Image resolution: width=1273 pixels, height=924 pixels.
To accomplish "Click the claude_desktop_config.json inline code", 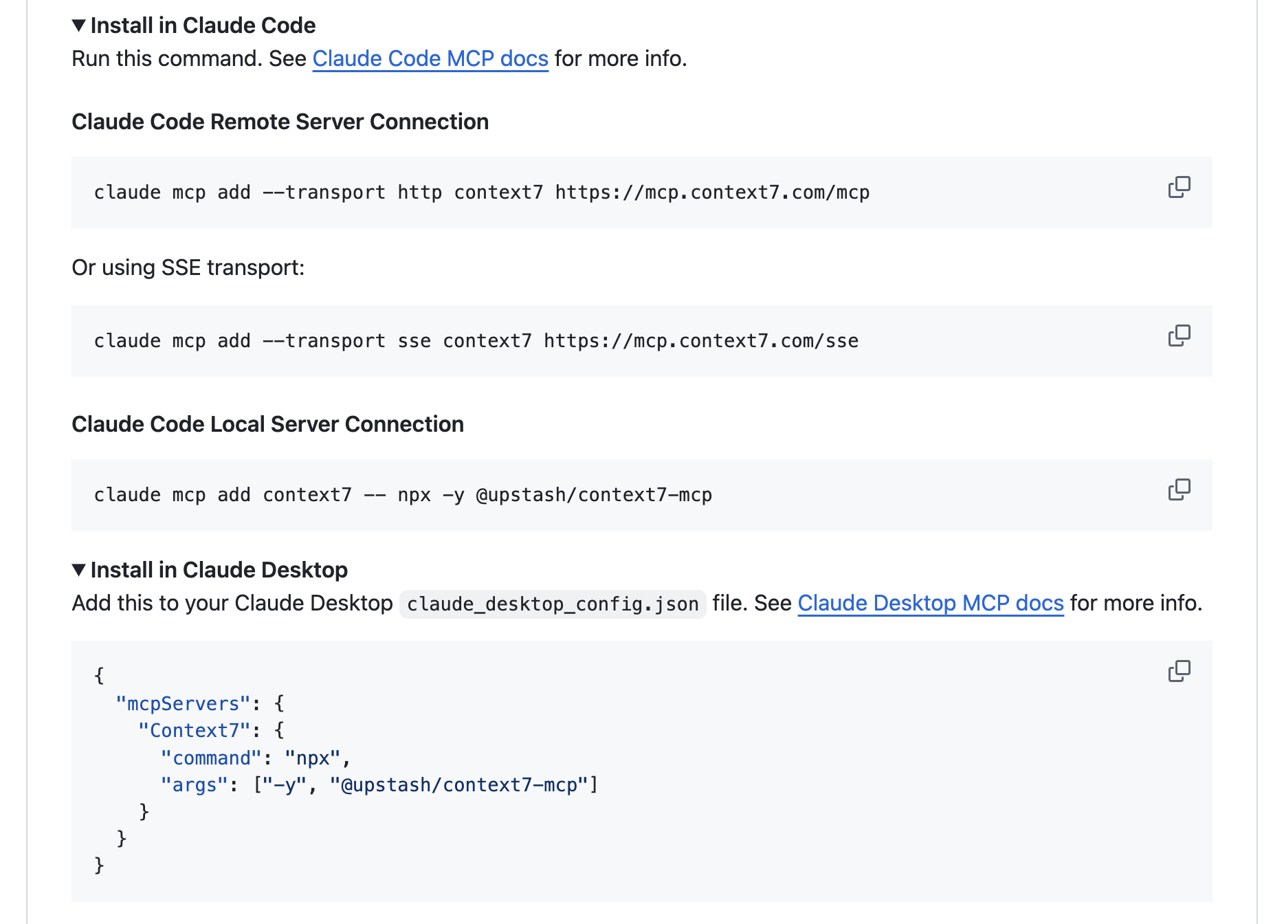I will tap(553, 604).
